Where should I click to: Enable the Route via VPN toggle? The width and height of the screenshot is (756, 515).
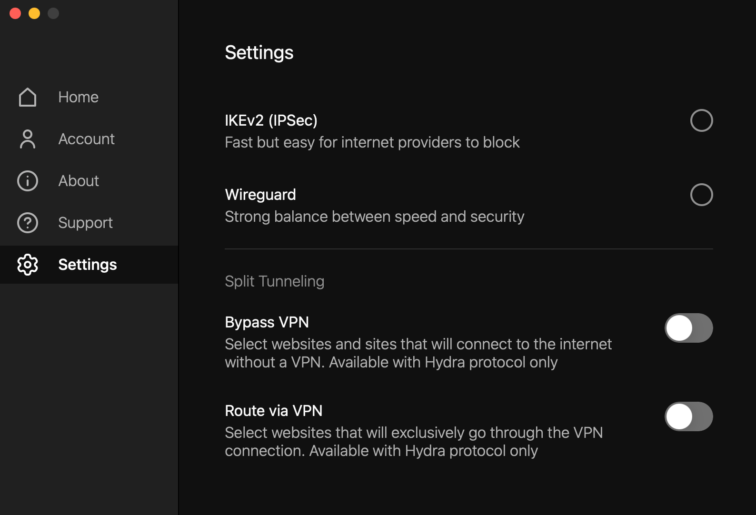[x=688, y=416]
